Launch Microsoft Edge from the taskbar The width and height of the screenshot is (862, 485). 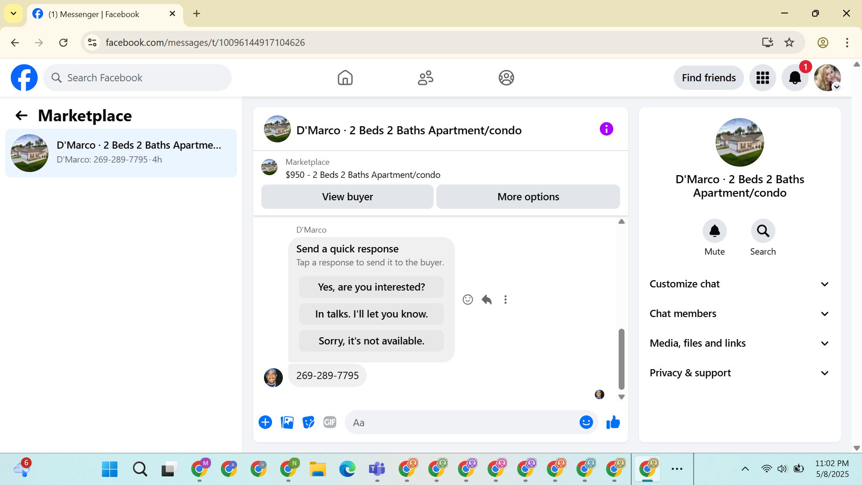click(x=347, y=469)
